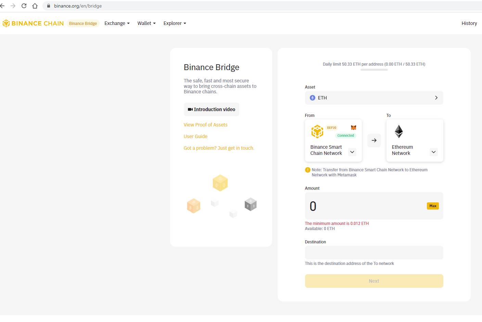Click the Destination address field
Viewport: 482px width, 322px height.
374,253
